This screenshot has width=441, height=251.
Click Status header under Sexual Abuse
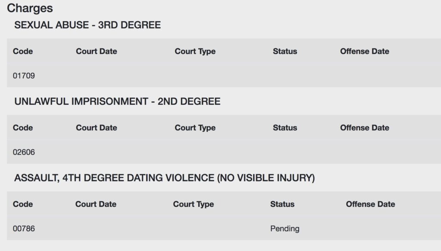tap(285, 52)
